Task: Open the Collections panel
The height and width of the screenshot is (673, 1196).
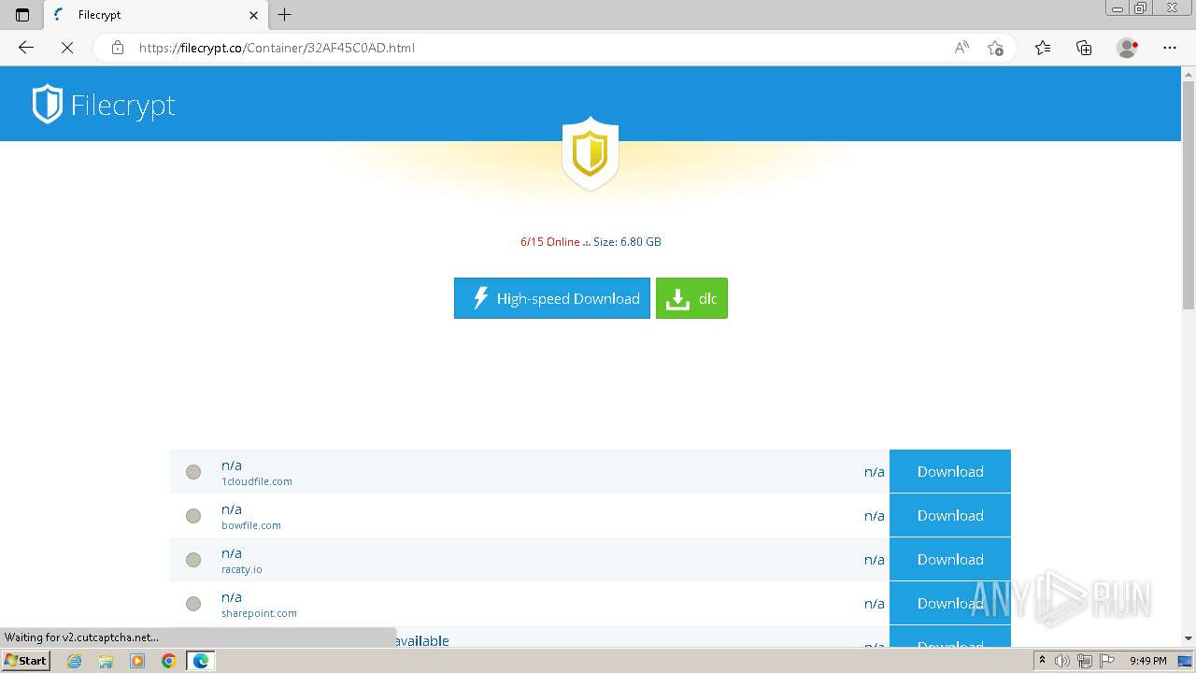Action: point(1084,48)
